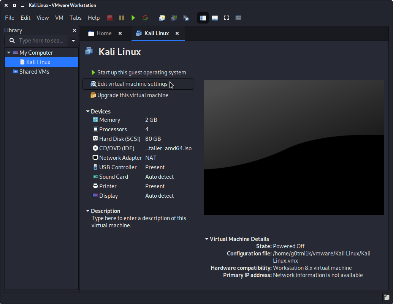Click the revert to snapshot icon

(x=174, y=18)
